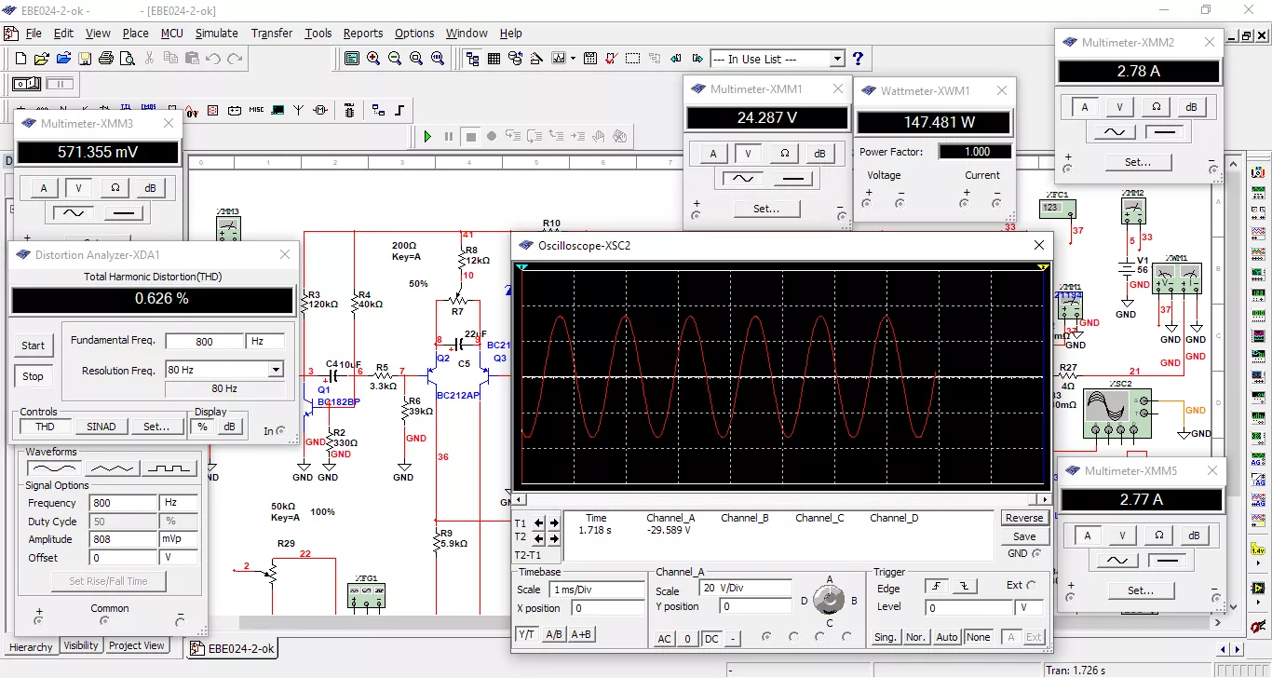Toggle the Spreadsheet View icon
Screen dimensions: 1272x678
(x=494, y=59)
